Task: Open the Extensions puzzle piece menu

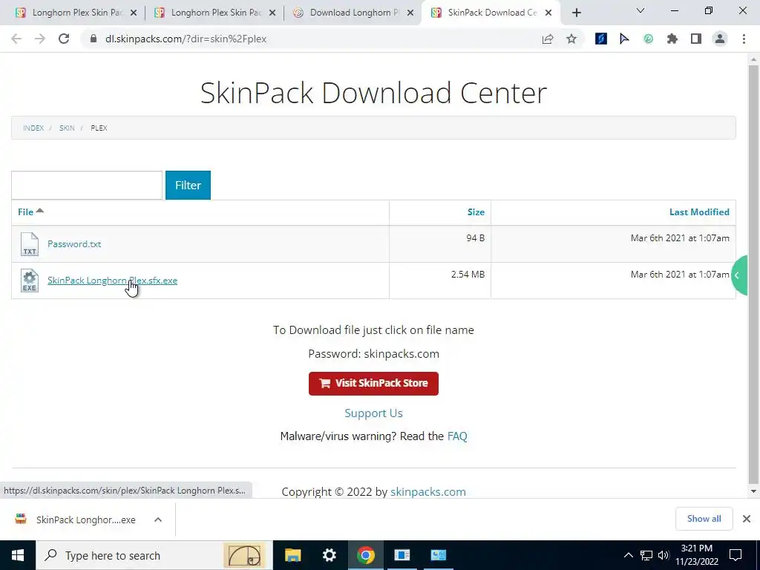Action: (672, 39)
